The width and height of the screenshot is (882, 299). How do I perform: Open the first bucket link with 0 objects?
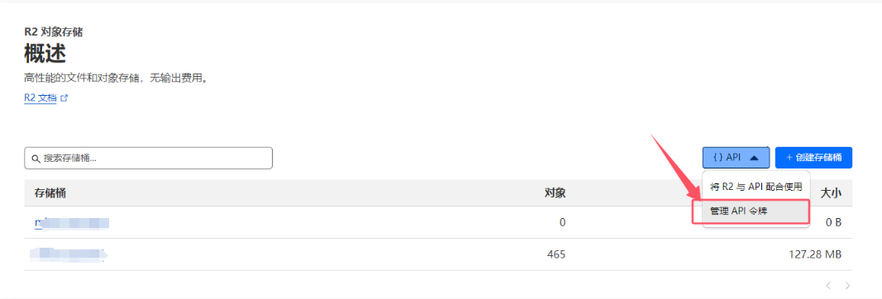pyautogui.click(x=71, y=222)
